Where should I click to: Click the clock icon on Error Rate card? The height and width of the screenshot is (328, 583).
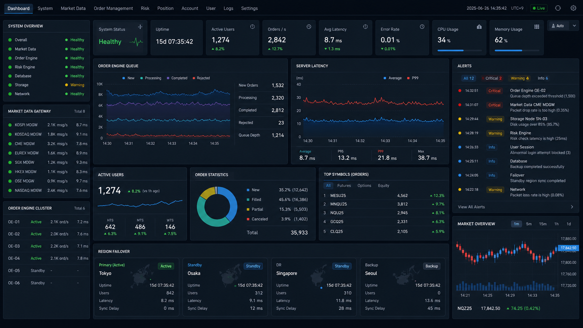coord(422,27)
